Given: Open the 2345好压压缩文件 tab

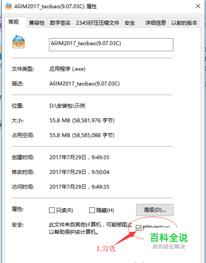Looking at the screenshot, I should point(97,23).
